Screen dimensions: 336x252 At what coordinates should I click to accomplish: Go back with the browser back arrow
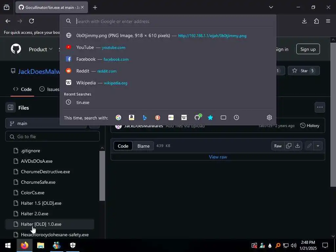pos(8,21)
